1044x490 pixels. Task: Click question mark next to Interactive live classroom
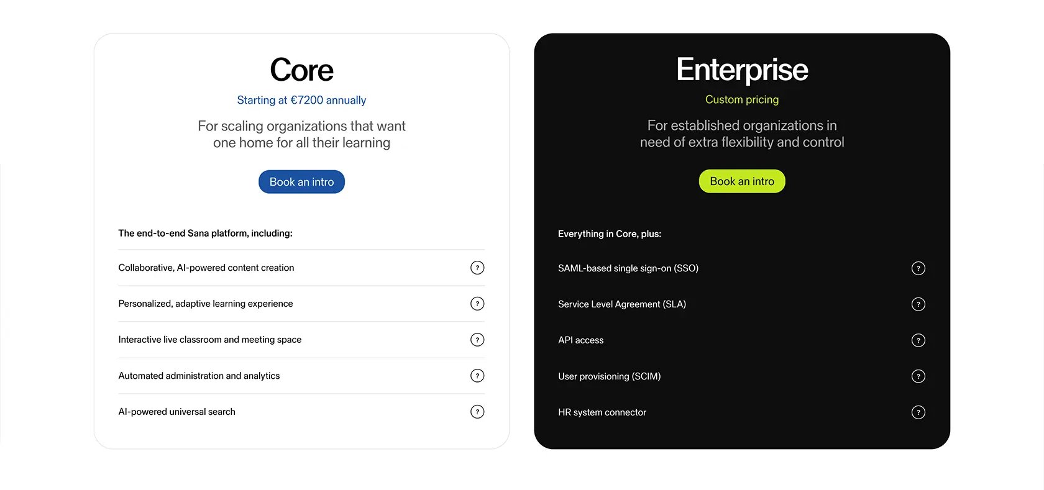click(477, 340)
